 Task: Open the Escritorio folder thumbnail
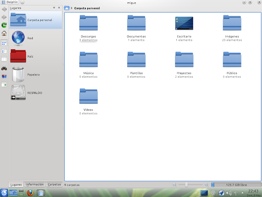[x=184, y=23]
